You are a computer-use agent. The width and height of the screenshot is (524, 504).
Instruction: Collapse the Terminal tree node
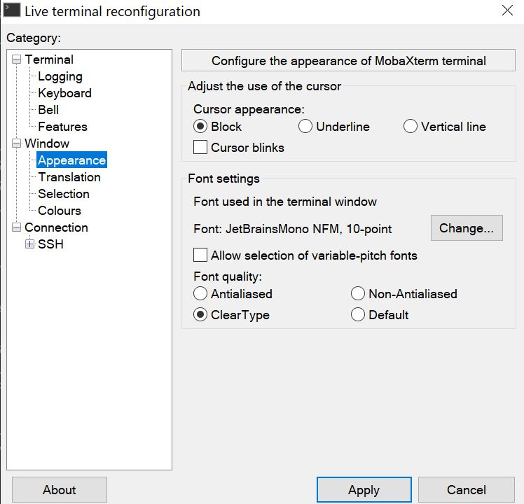click(x=16, y=59)
